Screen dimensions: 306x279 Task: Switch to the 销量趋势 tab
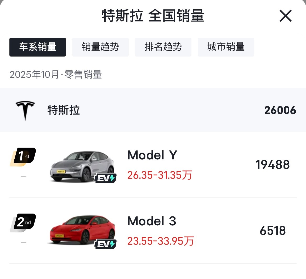(x=100, y=47)
